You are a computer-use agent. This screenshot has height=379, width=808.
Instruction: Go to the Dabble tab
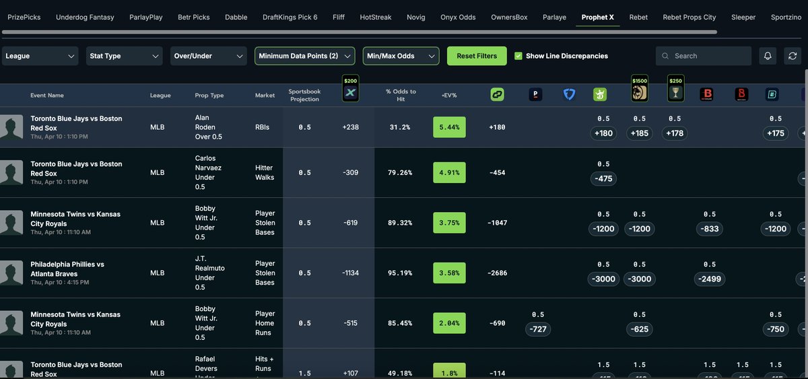pos(236,17)
